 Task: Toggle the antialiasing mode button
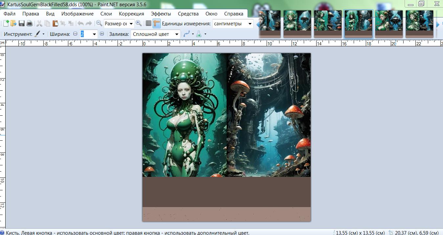[187, 34]
